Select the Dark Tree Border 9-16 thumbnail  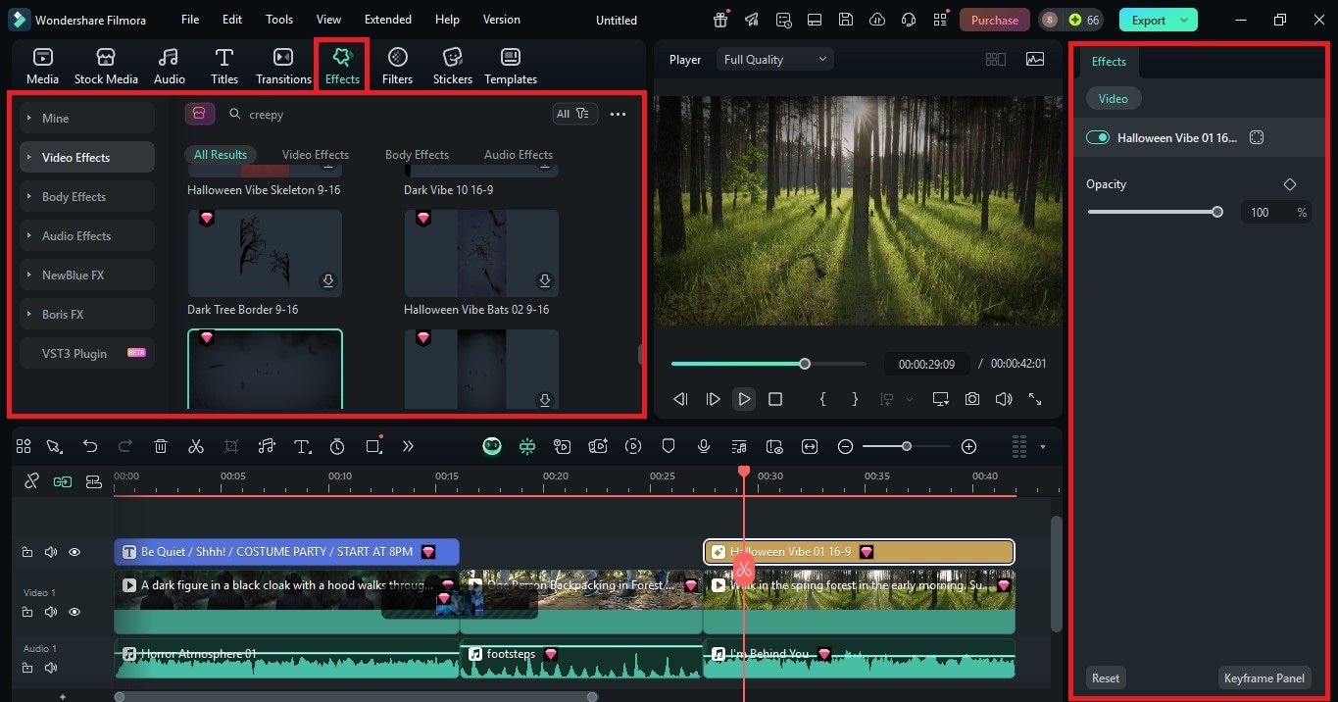pos(265,253)
